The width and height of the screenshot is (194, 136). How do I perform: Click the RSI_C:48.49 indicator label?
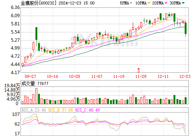pyautogui.click(x=88, y=110)
